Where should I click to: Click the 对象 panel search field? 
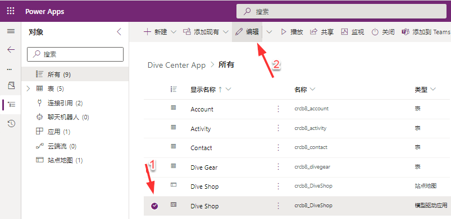pos(75,54)
